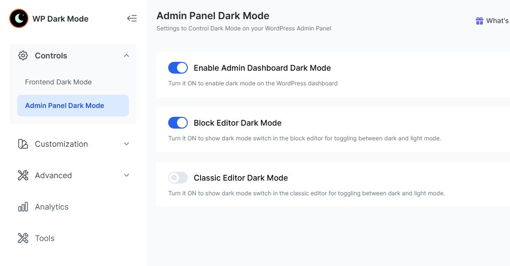
Task: Go to the Tools section
Action: (45, 238)
